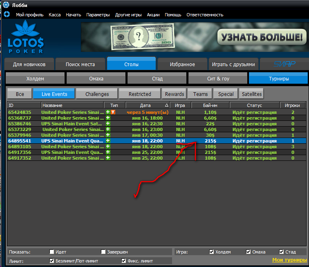
Task: Open the Акции menu
Action: point(153,15)
